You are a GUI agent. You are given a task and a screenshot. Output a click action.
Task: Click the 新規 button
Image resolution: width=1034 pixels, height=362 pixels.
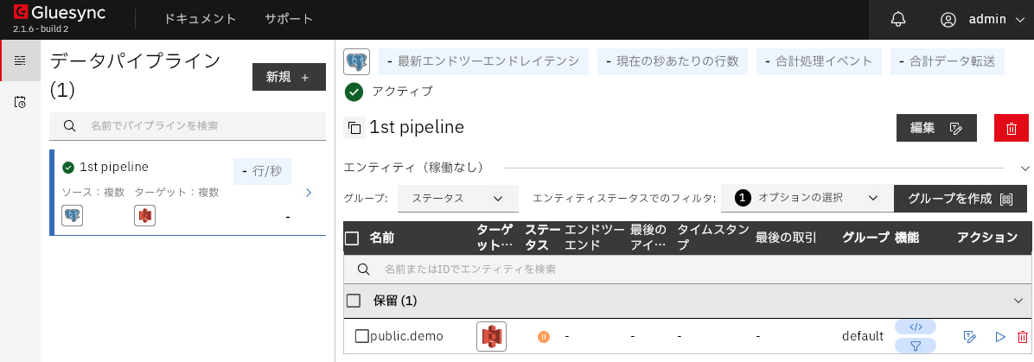coord(288,77)
